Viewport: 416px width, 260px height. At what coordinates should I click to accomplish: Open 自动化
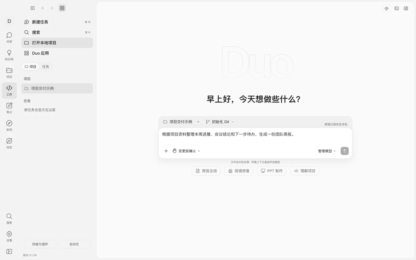[x=74, y=244]
